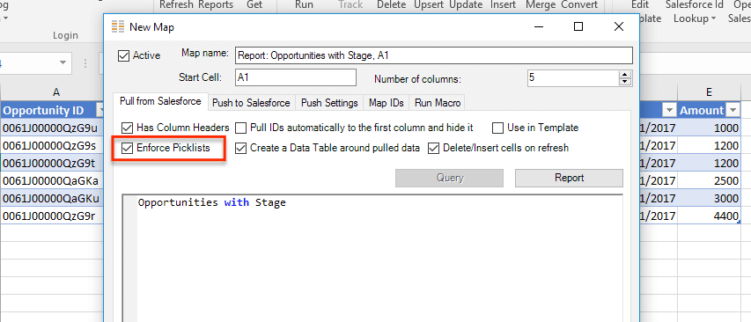
Task: Open the Opportunity ID column filter arrow
Action: click(x=100, y=111)
